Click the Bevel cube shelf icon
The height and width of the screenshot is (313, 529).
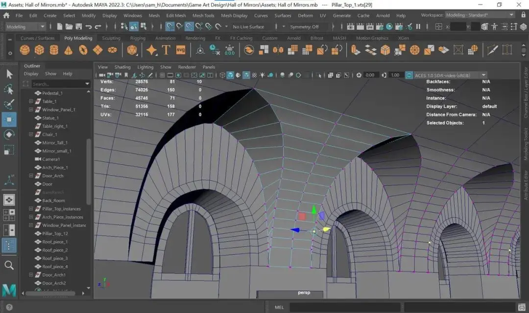coord(385,50)
